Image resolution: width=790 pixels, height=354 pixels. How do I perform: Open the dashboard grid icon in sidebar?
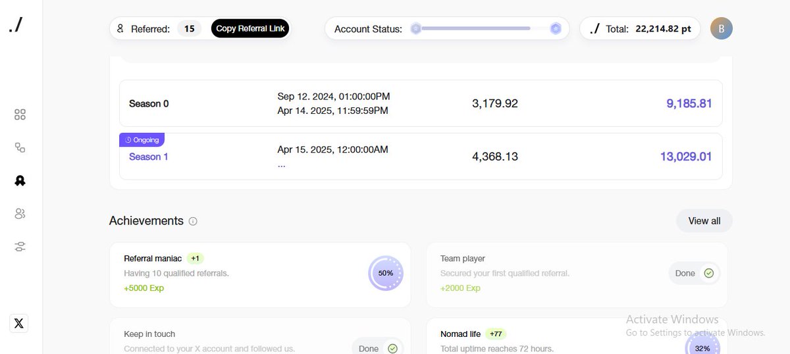[20, 114]
